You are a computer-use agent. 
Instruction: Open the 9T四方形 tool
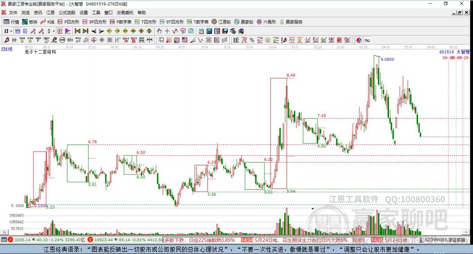[x=172, y=22]
